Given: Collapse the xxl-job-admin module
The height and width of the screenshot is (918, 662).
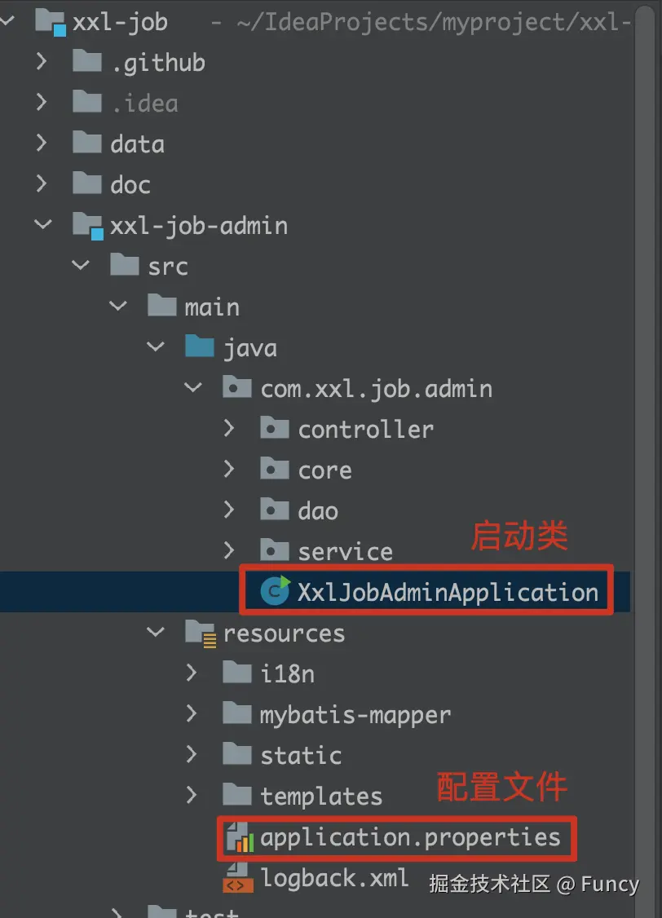Looking at the screenshot, I should [42, 225].
